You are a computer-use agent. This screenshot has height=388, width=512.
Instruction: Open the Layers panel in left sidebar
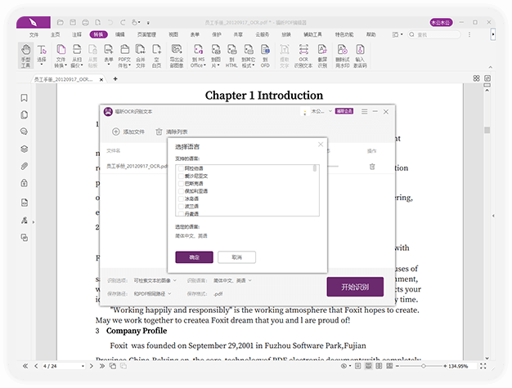coord(25,149)
